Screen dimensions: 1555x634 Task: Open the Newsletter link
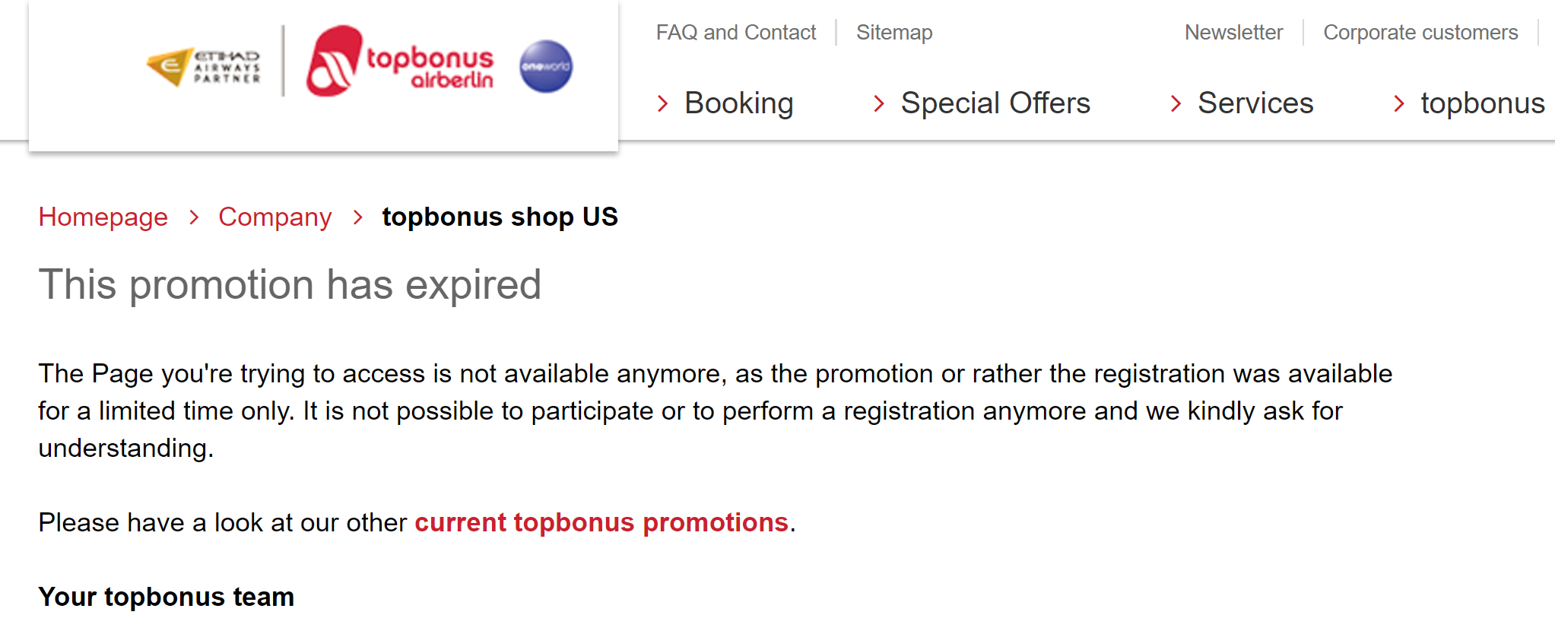[1233, 33]
